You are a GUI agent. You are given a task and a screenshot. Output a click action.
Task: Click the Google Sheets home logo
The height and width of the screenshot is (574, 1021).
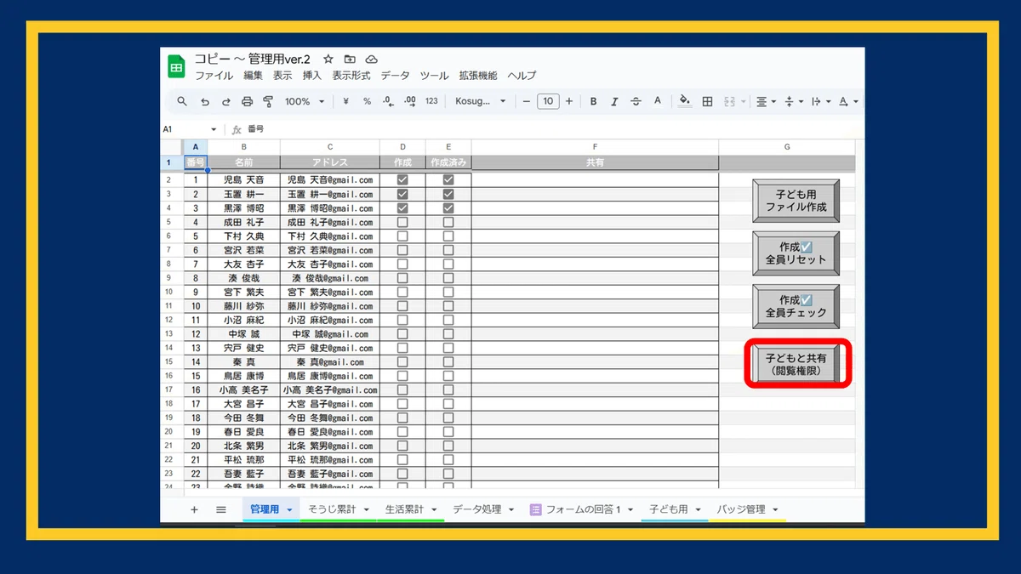click(177, 67)
